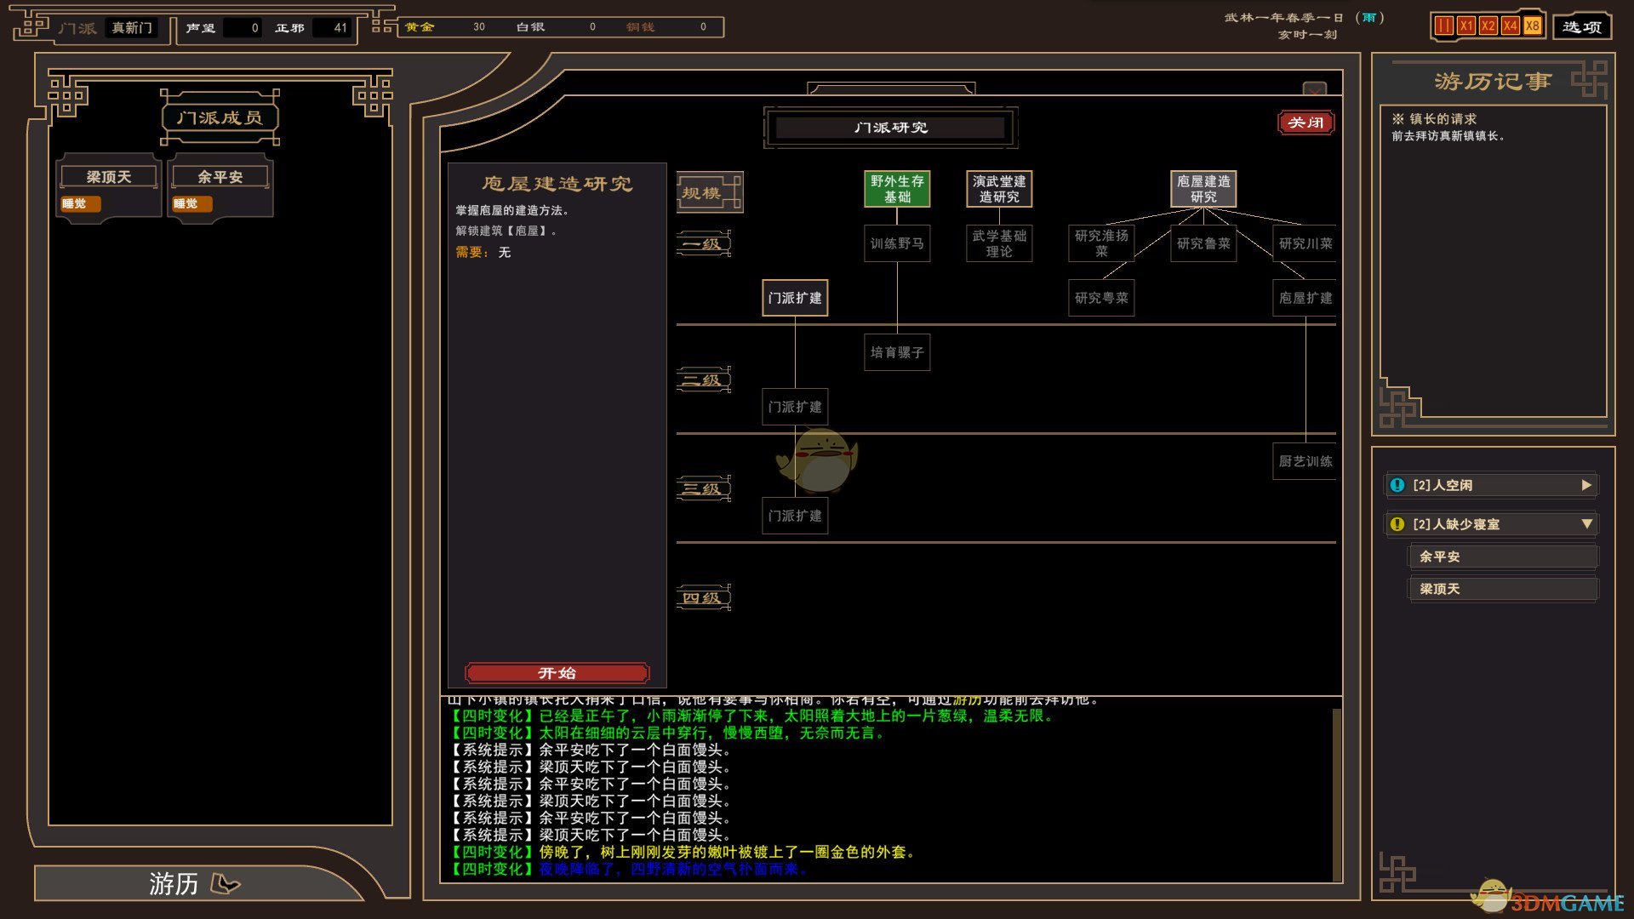Select the 庖屋扩建 research node
The width and height of the screenshot is (1634, 919).
[1305, 298]
